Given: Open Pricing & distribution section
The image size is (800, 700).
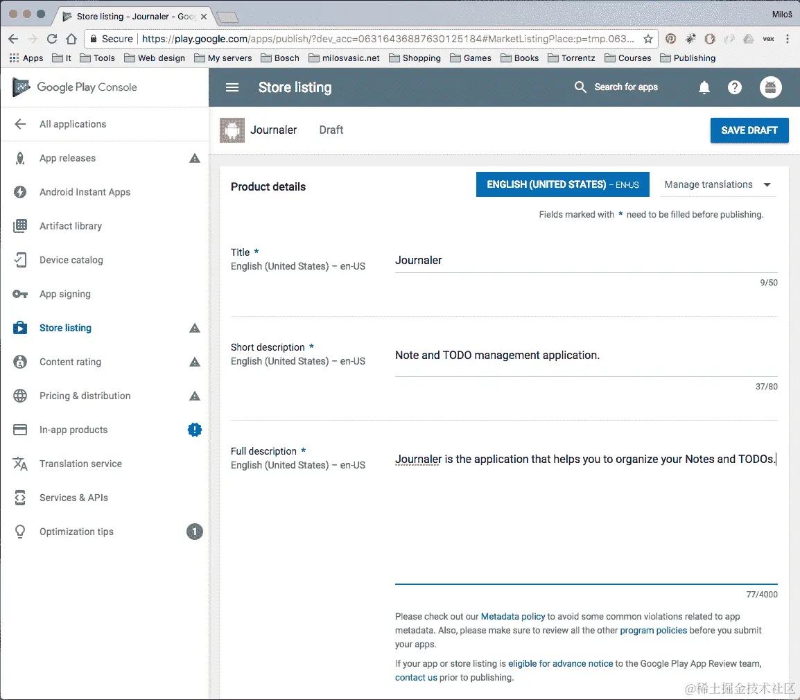Looking at the screenshot, I should (85, 396).
